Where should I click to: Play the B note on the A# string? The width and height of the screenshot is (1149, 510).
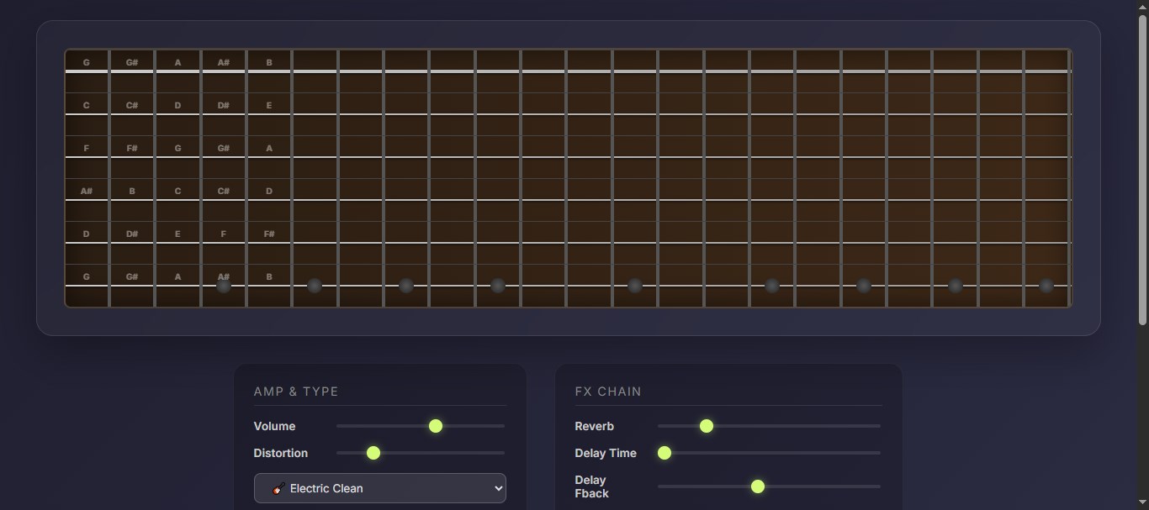132,191
